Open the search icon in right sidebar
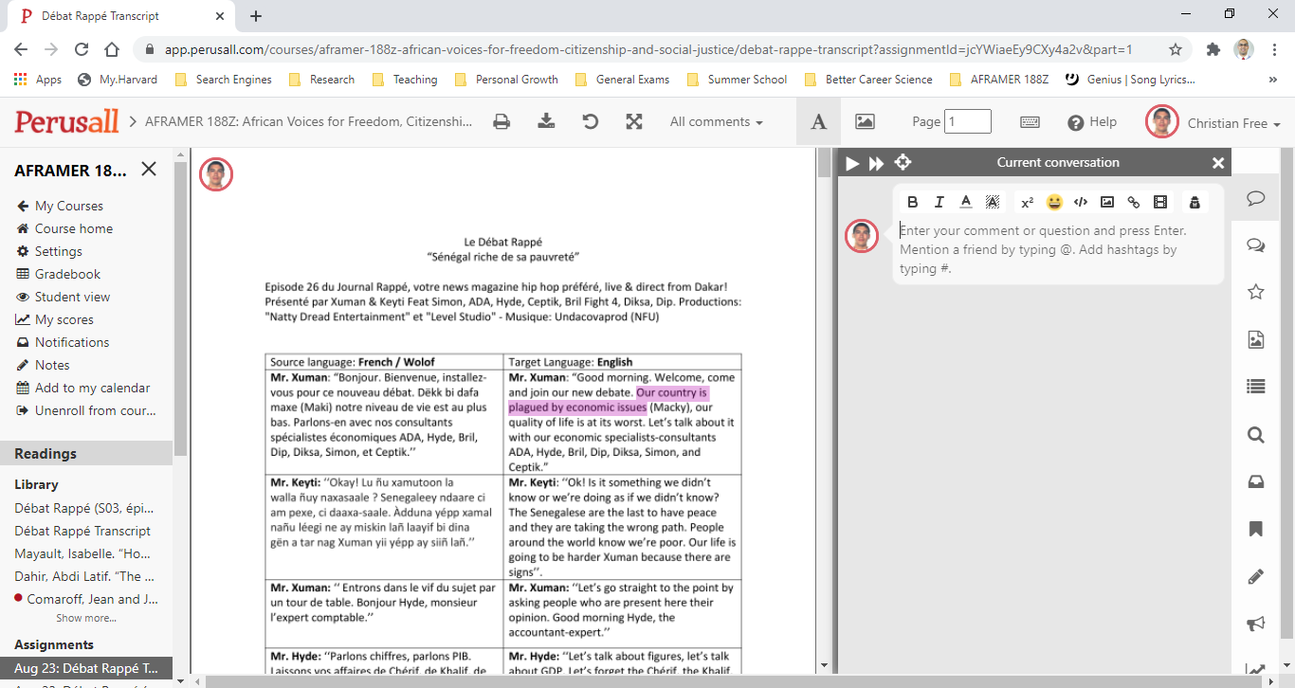 point(1256,436)
